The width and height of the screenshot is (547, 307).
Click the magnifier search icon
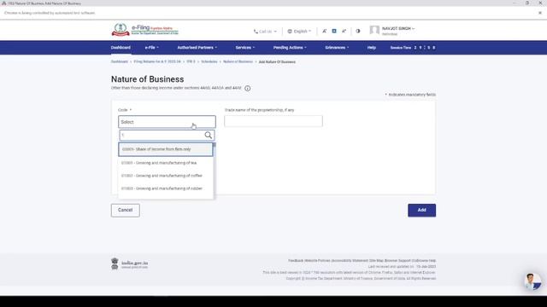click(209, 135)
